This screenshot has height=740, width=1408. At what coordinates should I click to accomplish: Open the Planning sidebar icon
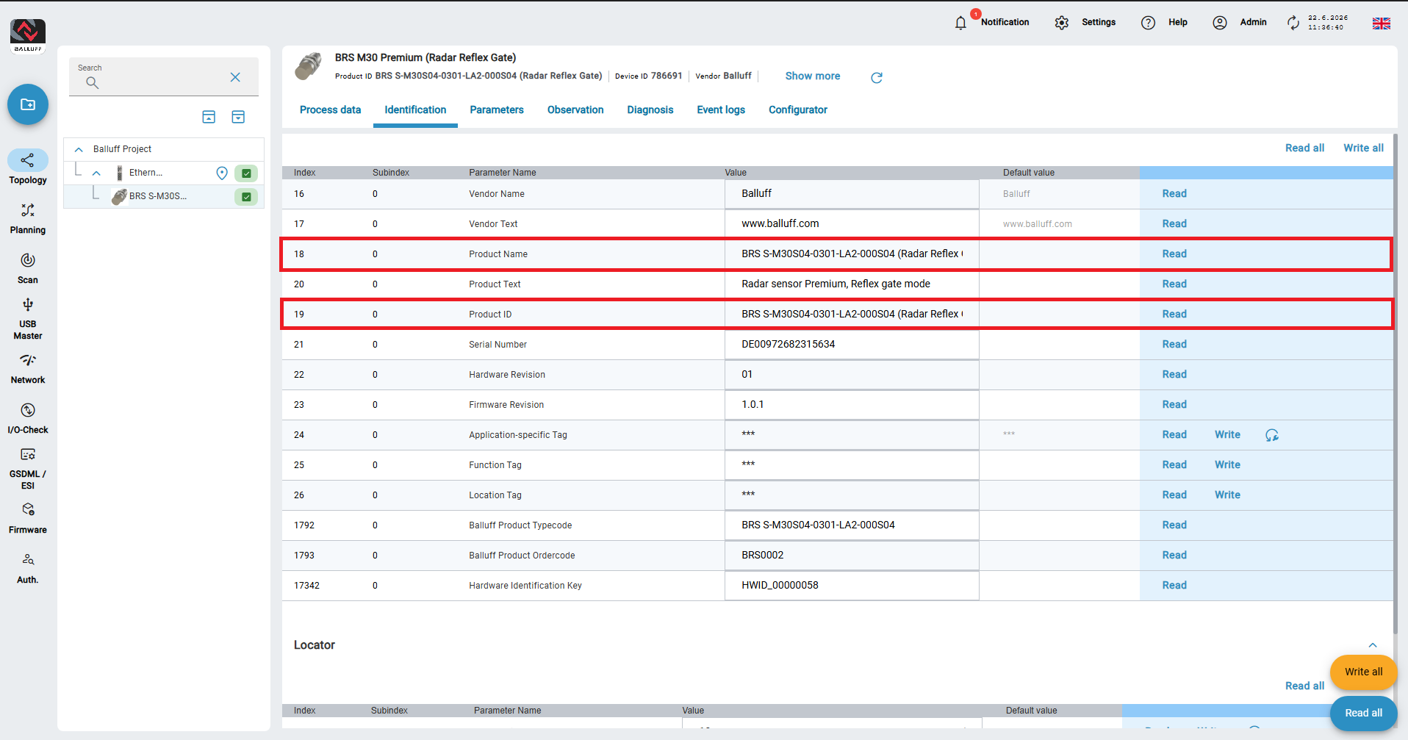coord(28,210)
